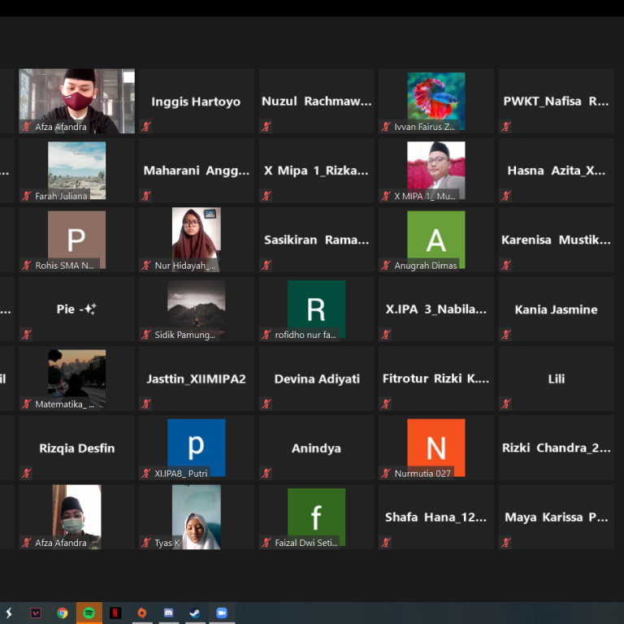
Task: Open Valorant from the taskbar
Action: (36, 613)
